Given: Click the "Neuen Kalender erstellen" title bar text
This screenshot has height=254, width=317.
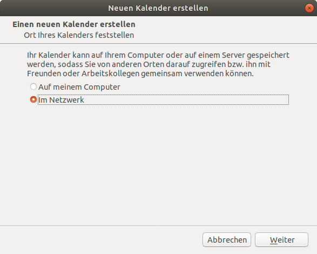Looking at the screenshot, I should click(158, 8).
